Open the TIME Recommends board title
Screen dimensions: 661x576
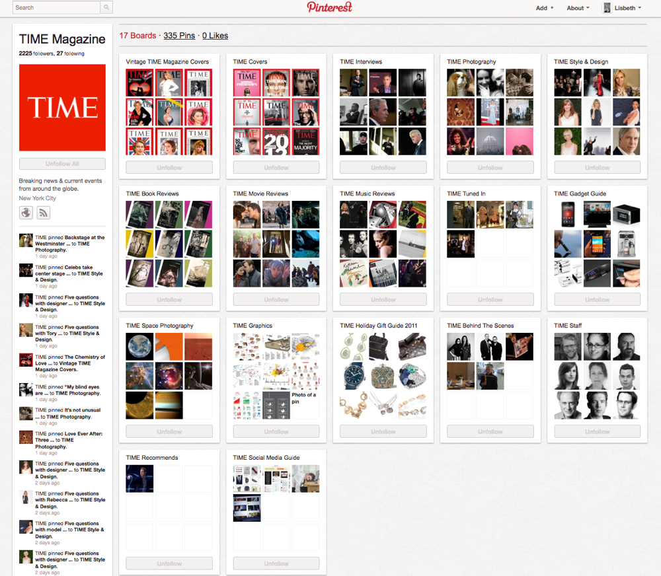pos(152,458)
